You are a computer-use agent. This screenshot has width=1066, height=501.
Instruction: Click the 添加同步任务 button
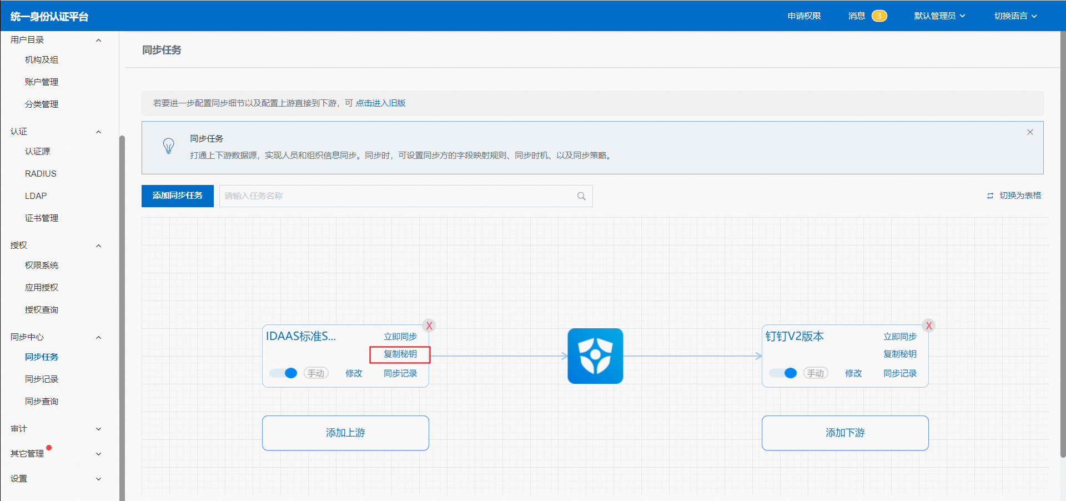coord(178,196)
